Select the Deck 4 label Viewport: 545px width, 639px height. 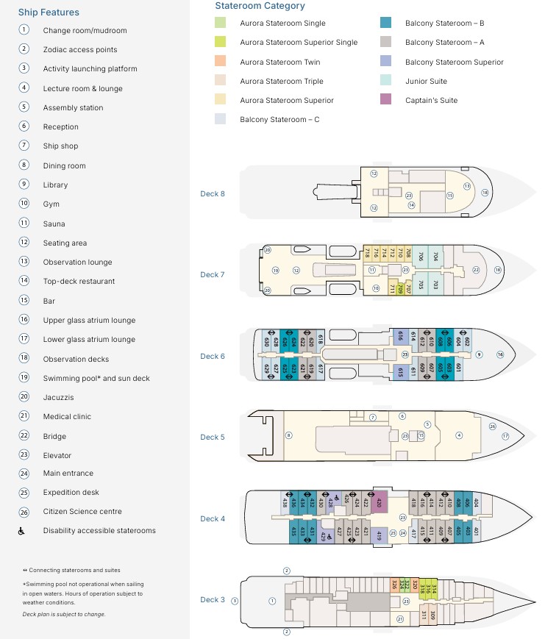[213, 519]
